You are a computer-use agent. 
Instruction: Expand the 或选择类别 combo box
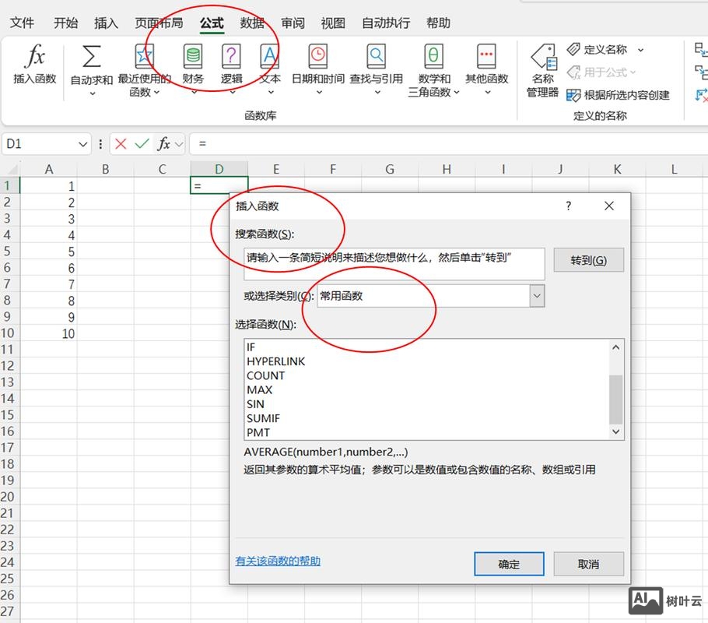point(537,296)
